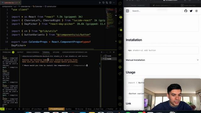Click calendar.tsx breadcrumb segment
This screenshot has width=201, height=113.
point(24,6)
